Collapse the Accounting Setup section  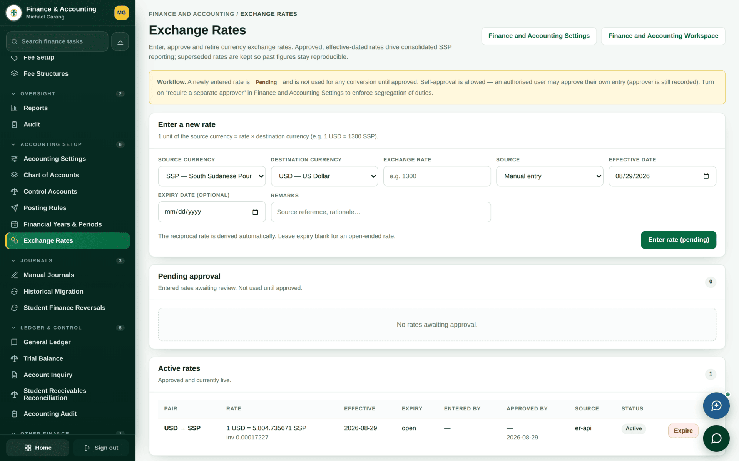68,144
